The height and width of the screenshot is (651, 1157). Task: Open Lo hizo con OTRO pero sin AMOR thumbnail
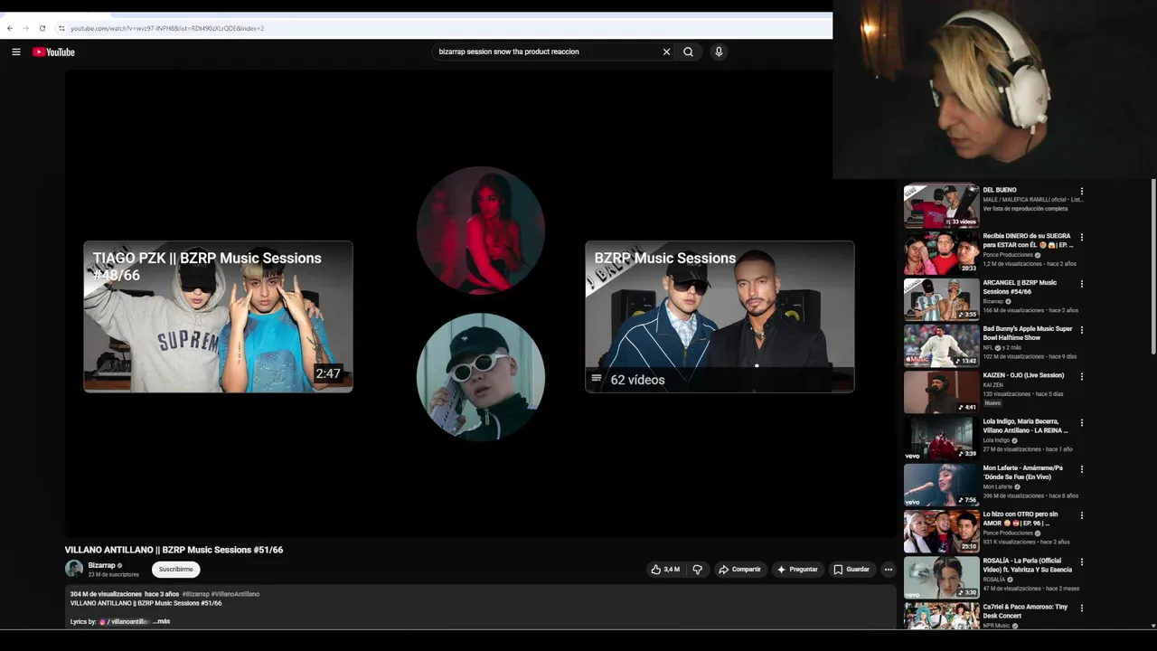(x=941, y=531)
